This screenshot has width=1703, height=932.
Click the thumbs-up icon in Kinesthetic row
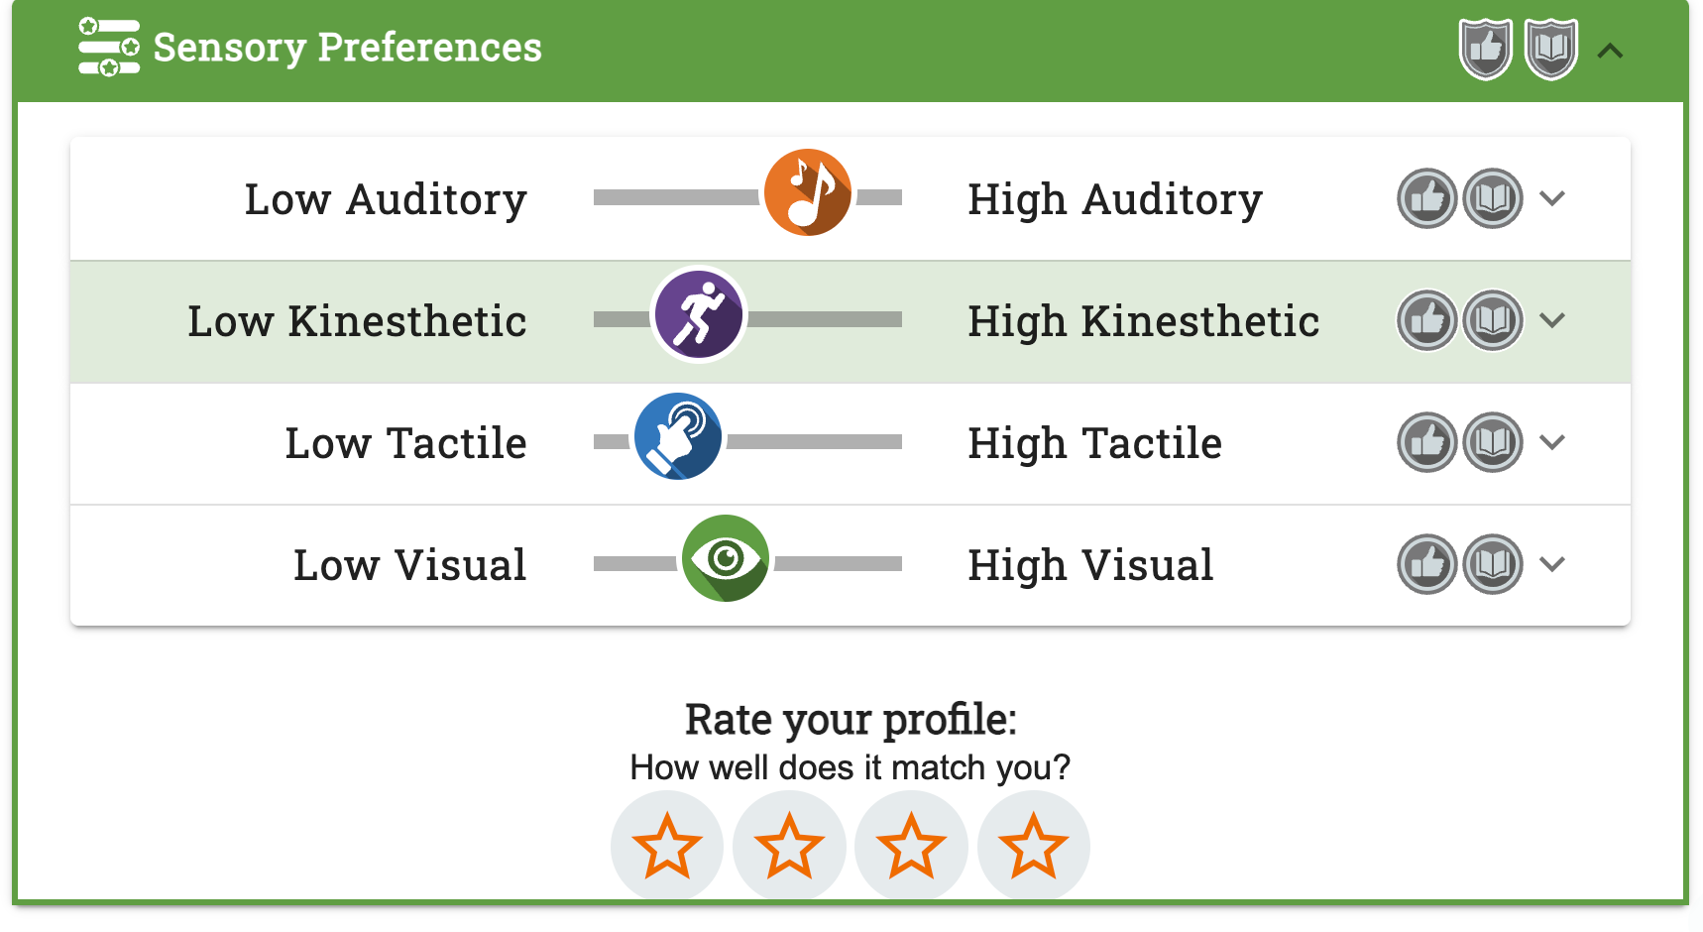click(1426, 320)
